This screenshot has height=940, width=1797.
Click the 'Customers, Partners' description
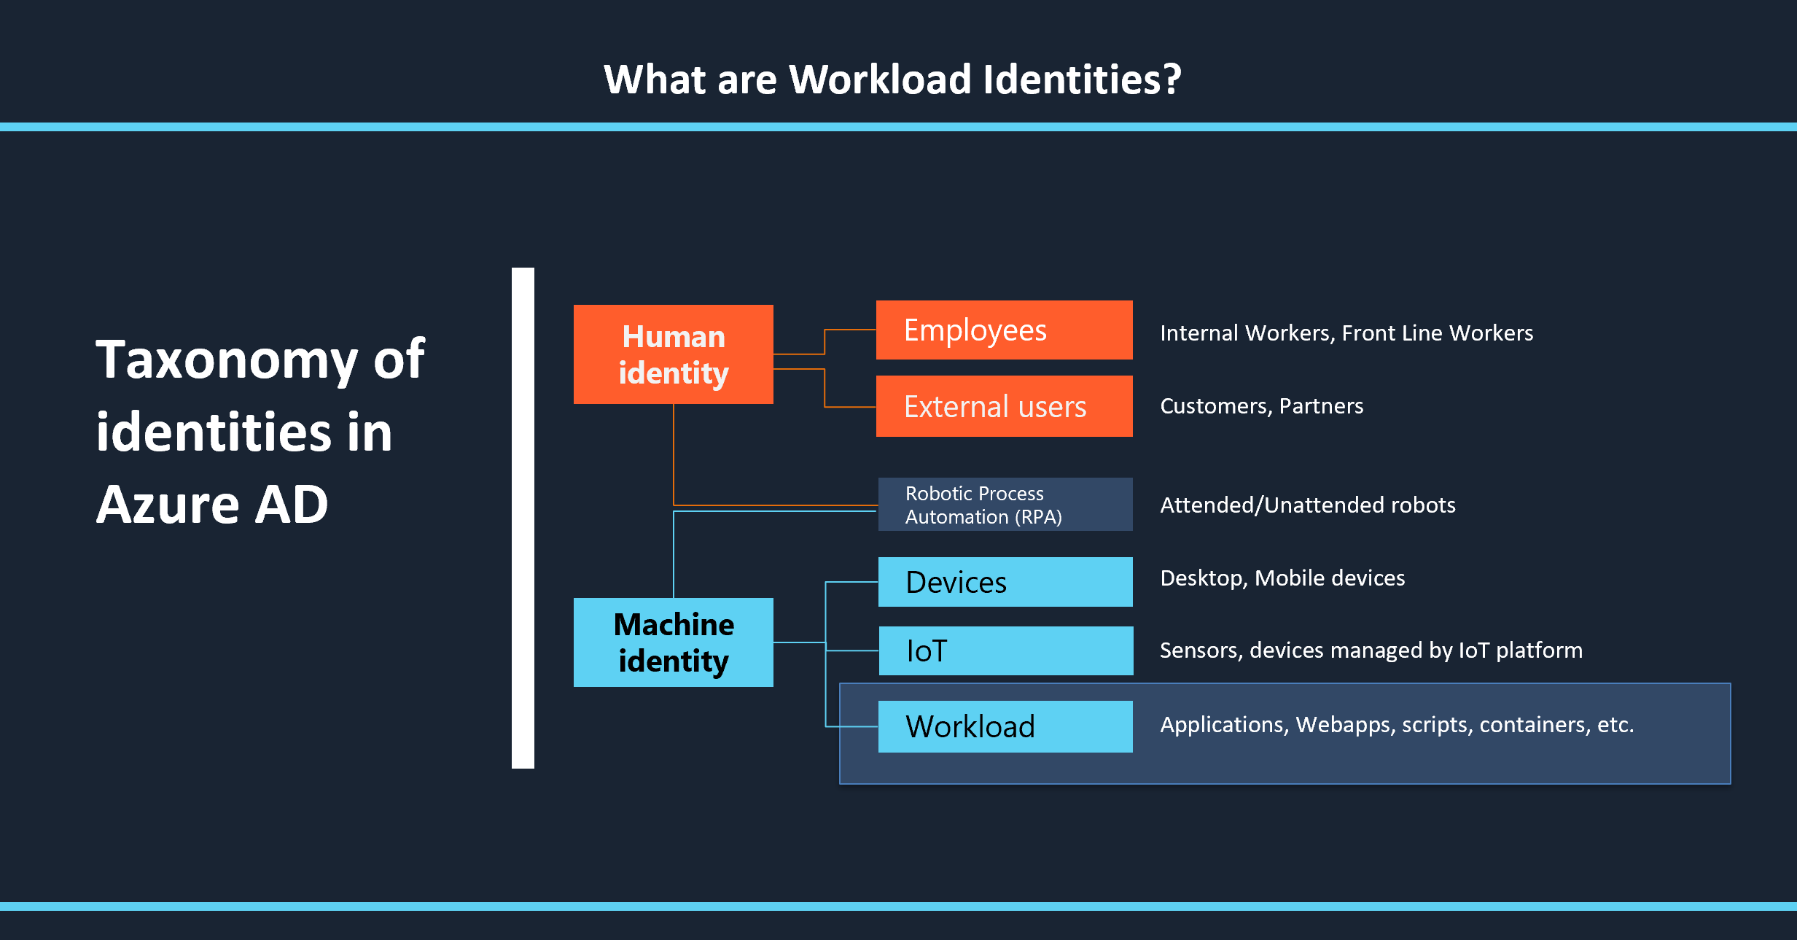tap(1261, 406)
